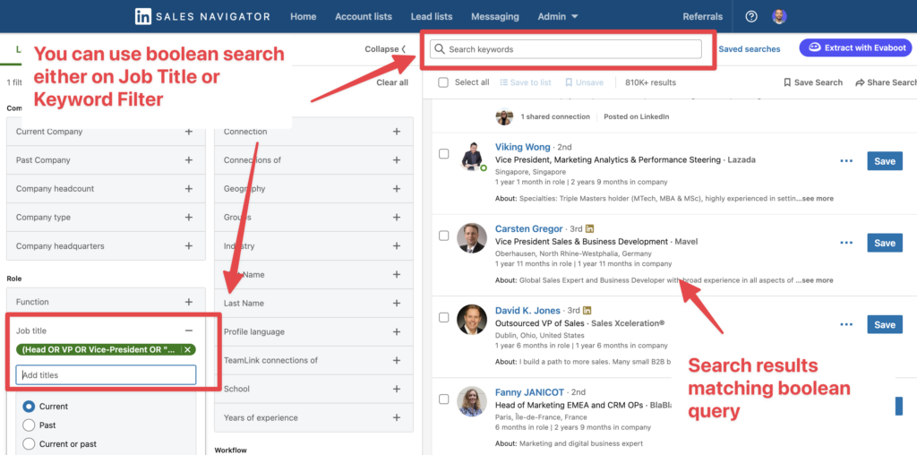Add a Current Company filter with plus
The height and width of the screenshot is (455, 917).
point(188,132)
